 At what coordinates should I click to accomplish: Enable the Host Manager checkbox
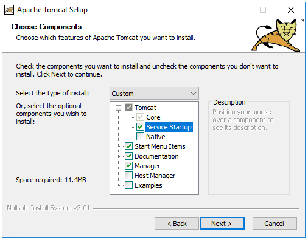[x=128, y=176]
